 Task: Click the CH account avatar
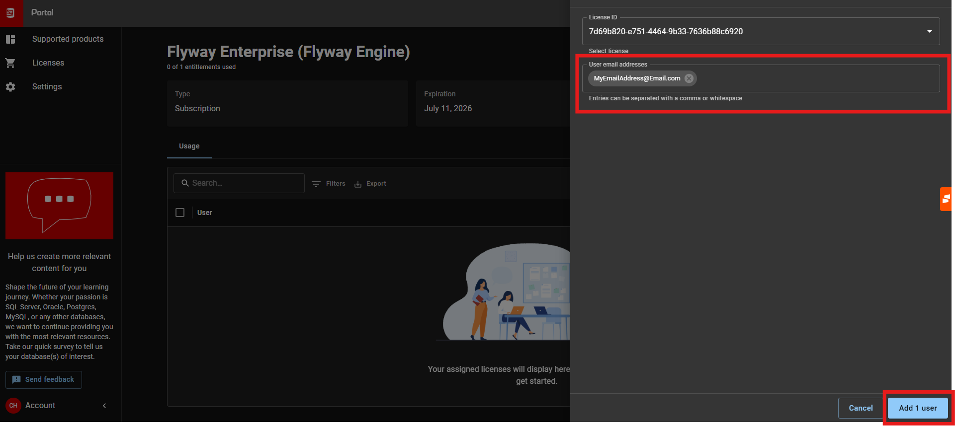pos(13,406)
